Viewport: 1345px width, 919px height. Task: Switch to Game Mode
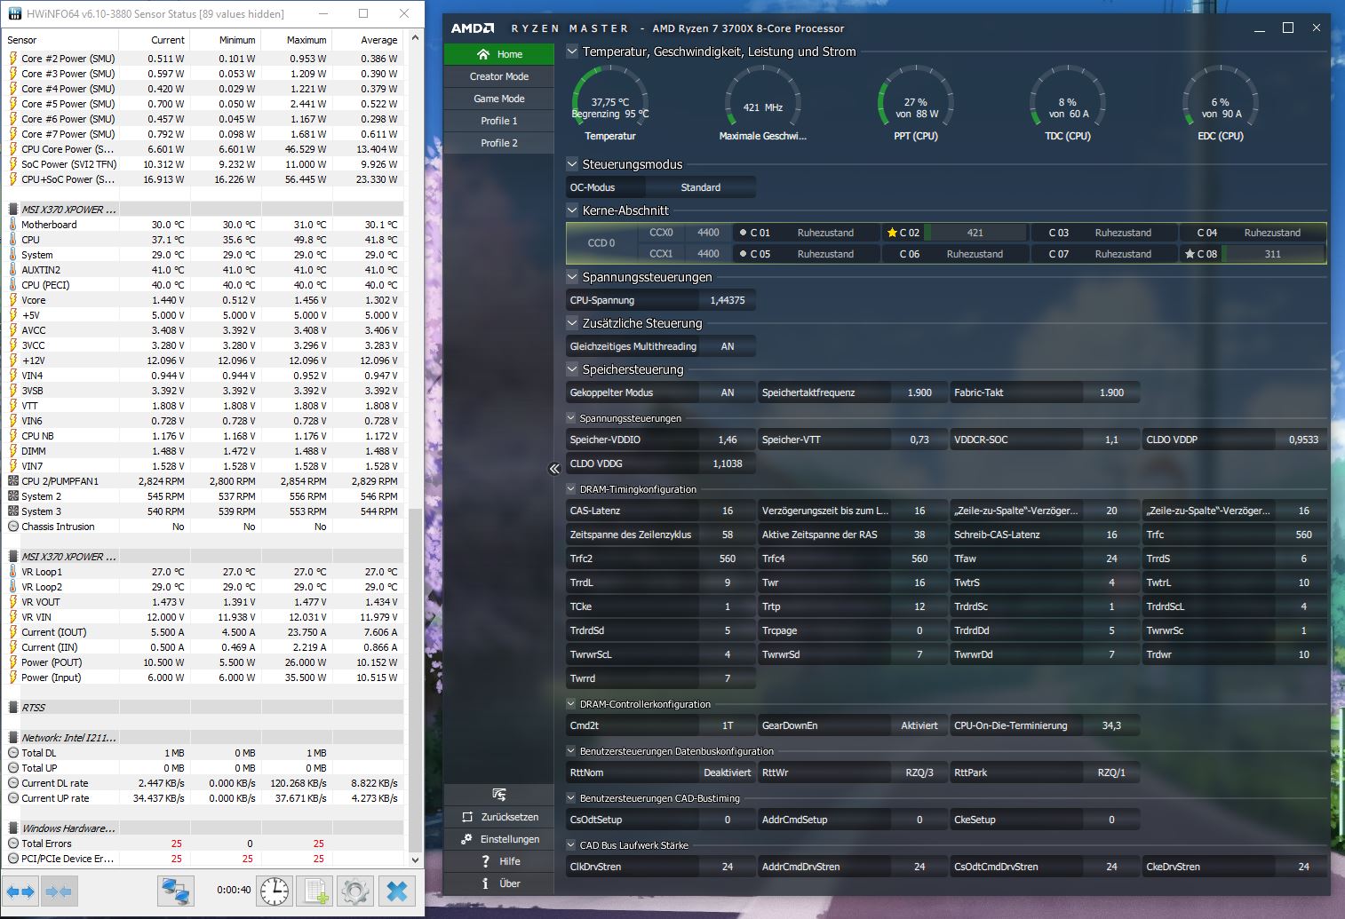(x=499, y=99)
